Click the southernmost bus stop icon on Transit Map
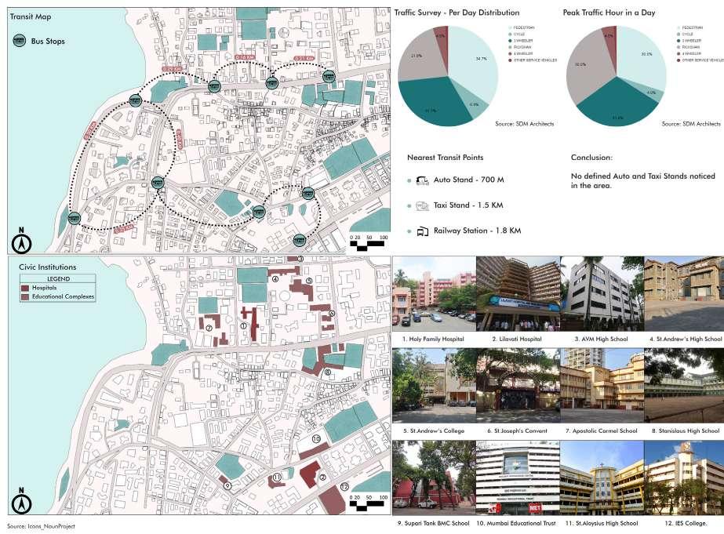This screenshot has width=724, height=534. tap(299, 239)
